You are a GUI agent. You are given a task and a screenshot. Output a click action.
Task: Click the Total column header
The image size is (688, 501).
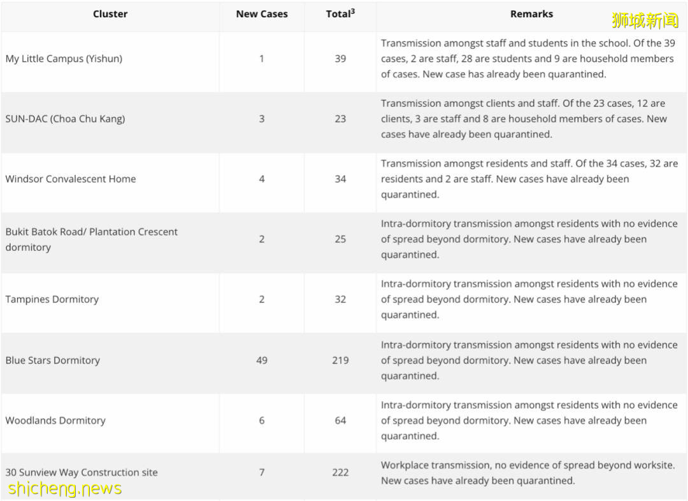click(x=340, y=14)
